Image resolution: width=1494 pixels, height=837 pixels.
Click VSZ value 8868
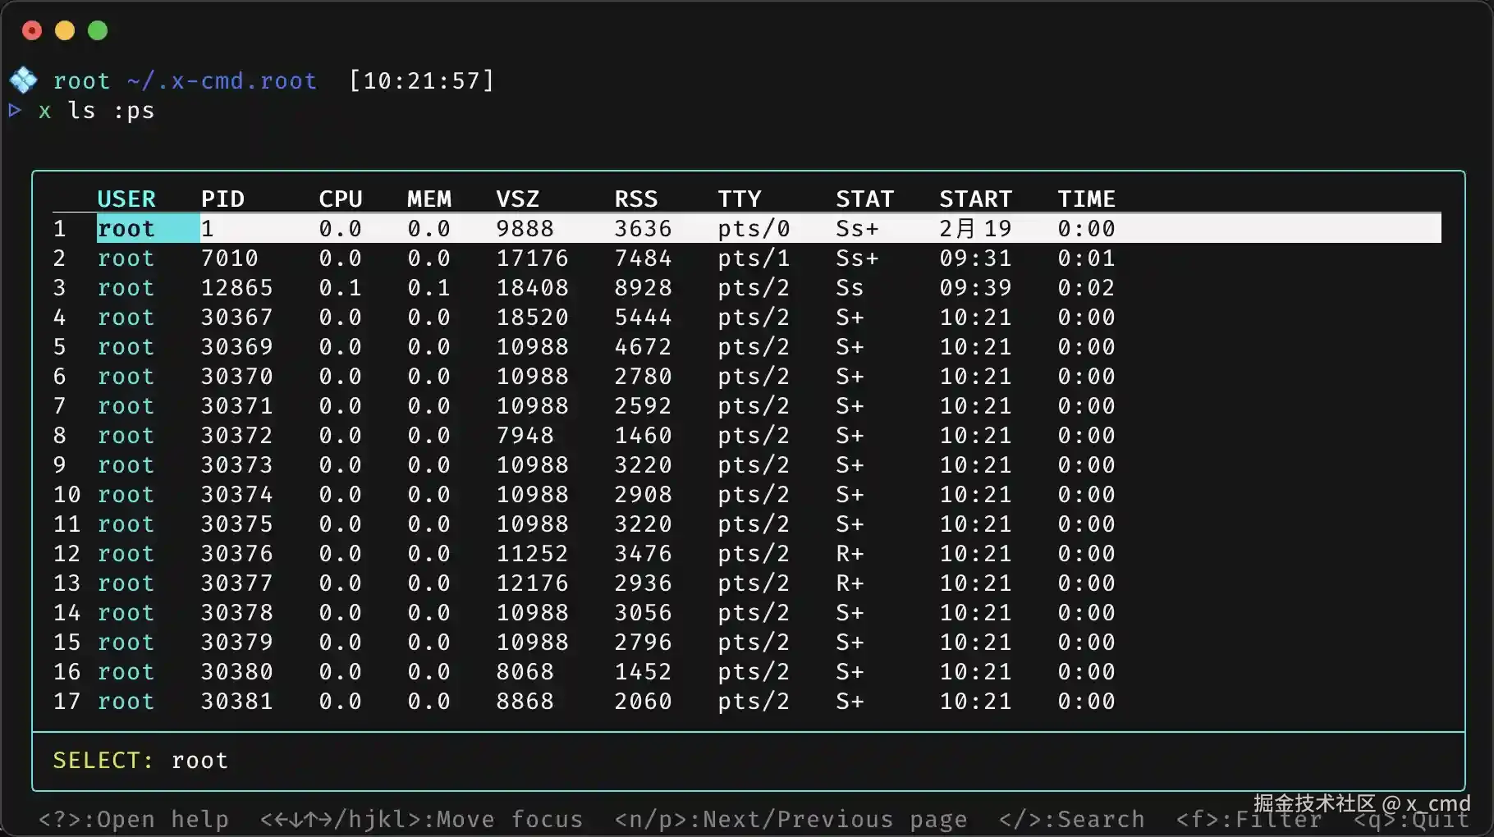525,701
